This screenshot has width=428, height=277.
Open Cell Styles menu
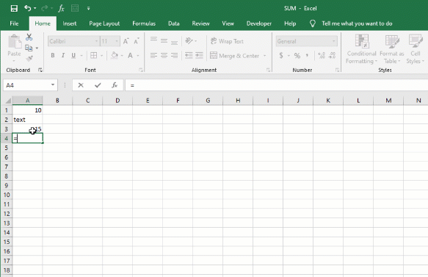[x=416, y=49]
